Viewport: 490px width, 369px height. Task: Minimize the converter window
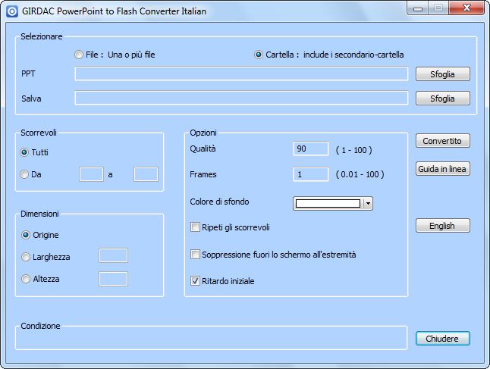tap(417, 8)
